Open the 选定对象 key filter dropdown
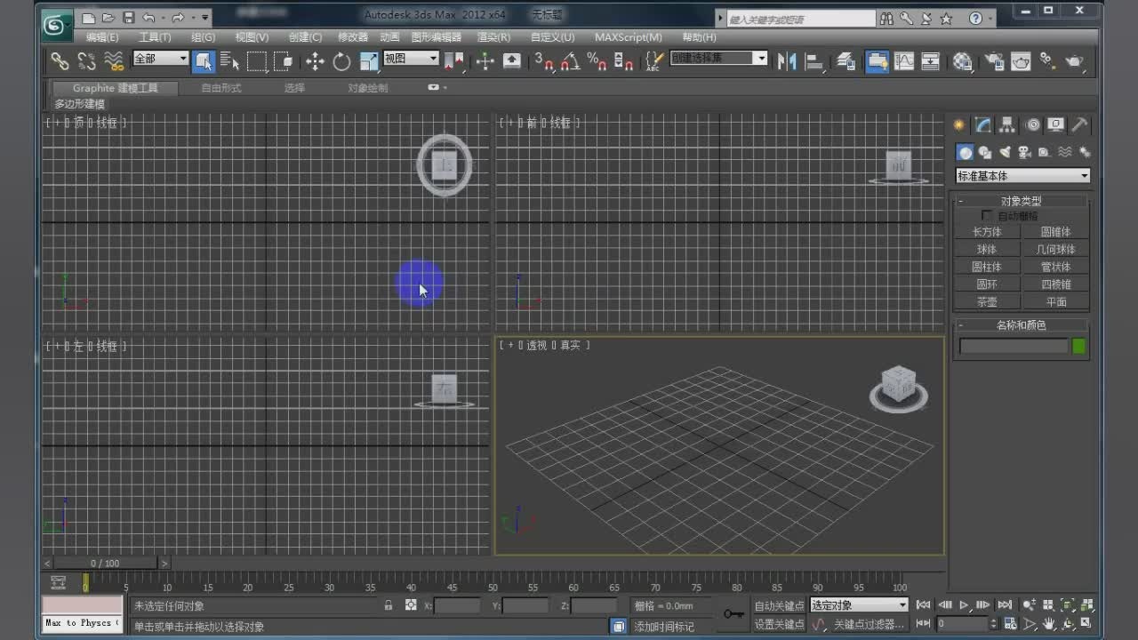Image resolution: width=1138 pixels, height=640 pixels. pos(859,605)
